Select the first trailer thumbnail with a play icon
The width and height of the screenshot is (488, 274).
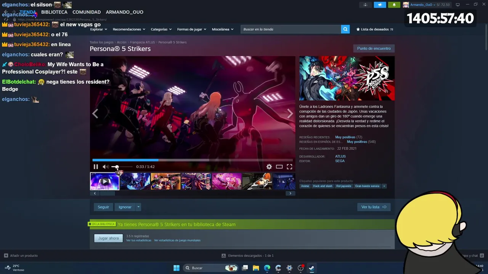[104, 182]
